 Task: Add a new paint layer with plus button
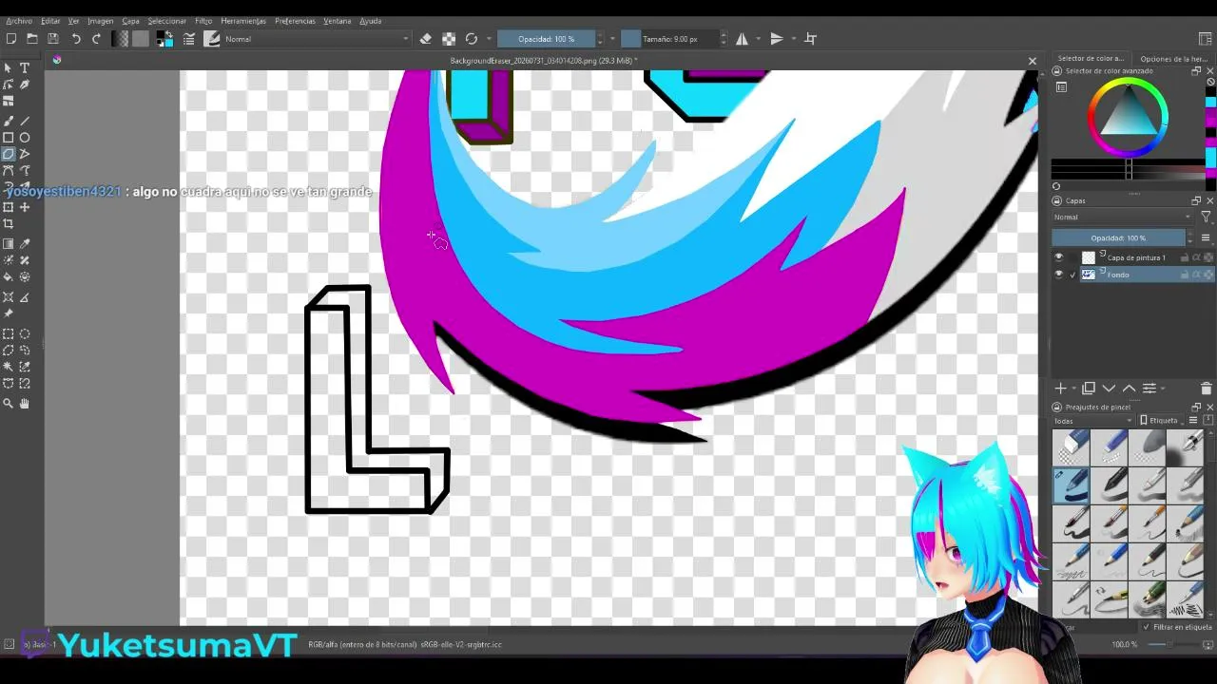(x=1060, y=389)
